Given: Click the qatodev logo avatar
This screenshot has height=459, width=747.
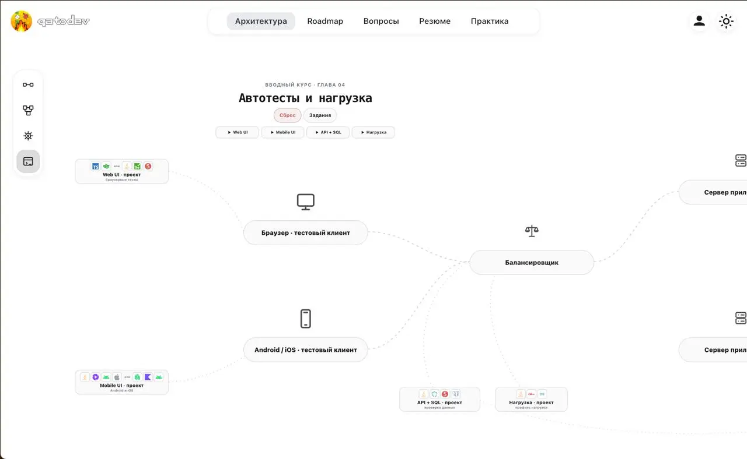Looking at the screenshot, I should [x=21, y=21].
